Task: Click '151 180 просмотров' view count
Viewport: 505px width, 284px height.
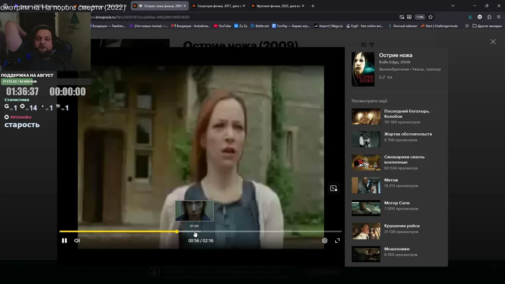Action: point(402,122)
